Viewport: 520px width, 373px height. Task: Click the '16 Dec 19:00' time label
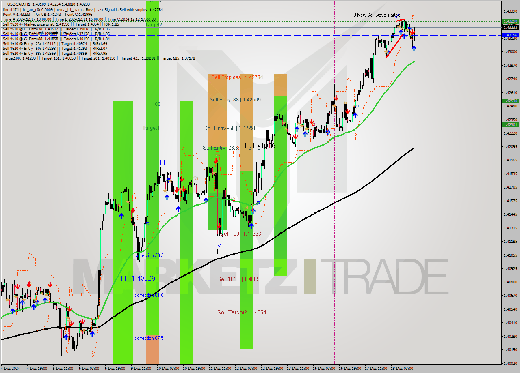coord(350,369)
